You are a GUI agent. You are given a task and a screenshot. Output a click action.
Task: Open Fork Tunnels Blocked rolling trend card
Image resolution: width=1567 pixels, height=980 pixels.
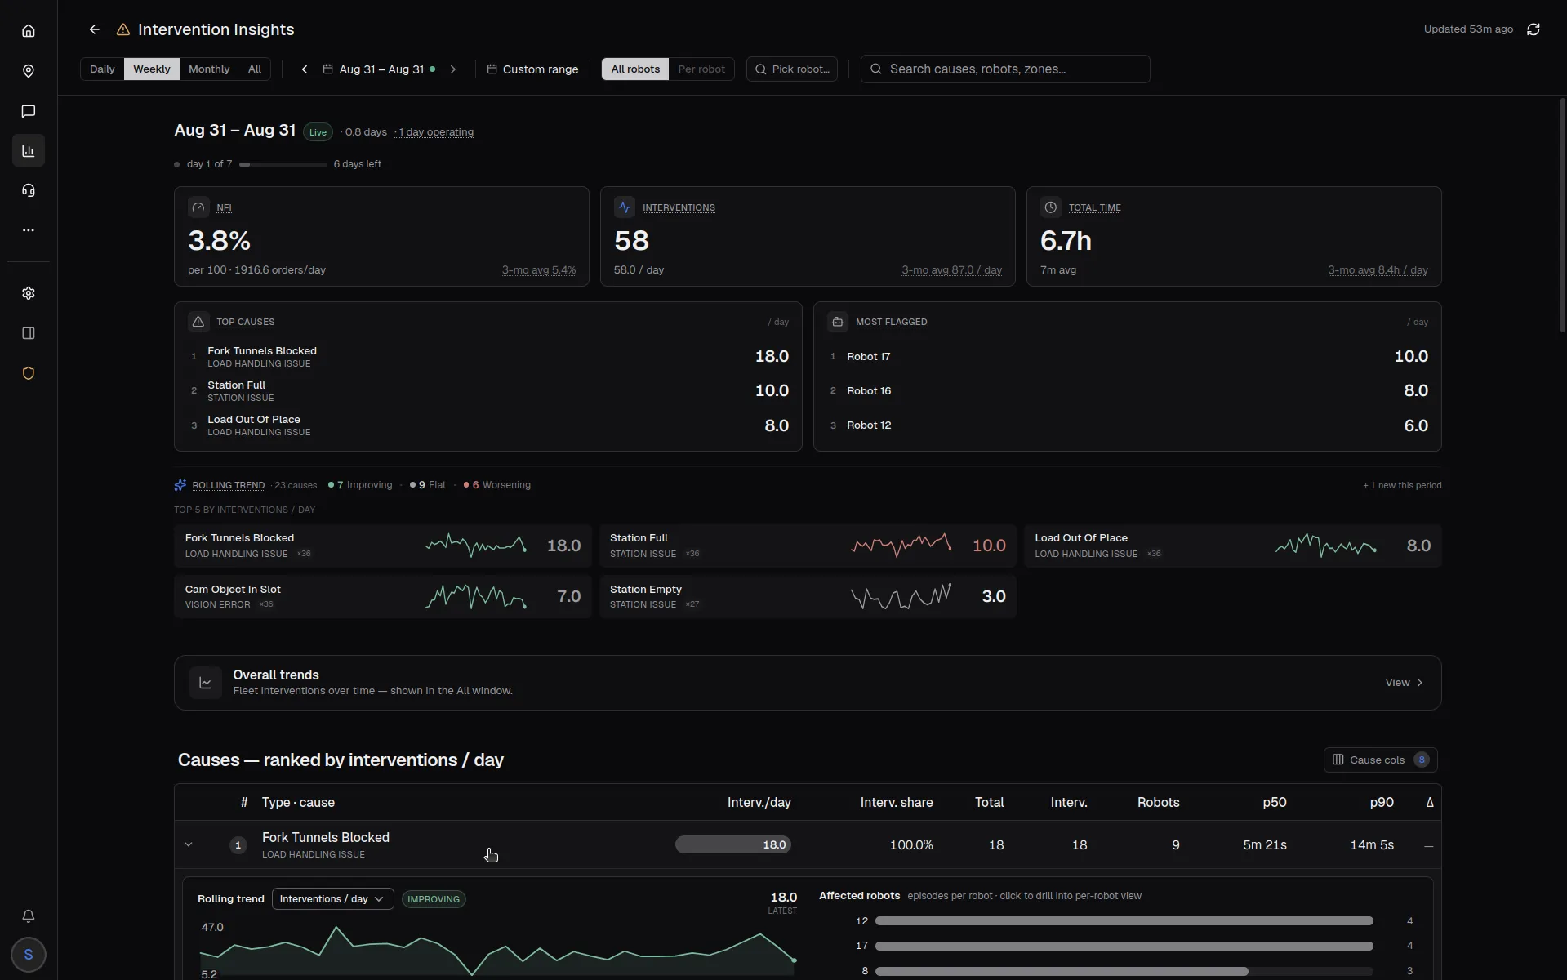coord(382,546)
